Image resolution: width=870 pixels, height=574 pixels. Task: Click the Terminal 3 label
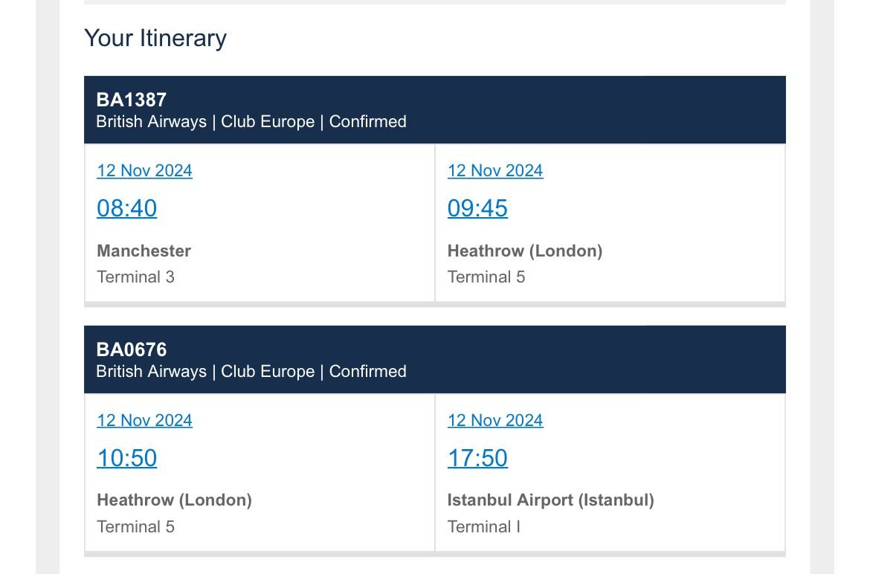tap(135, 277)
